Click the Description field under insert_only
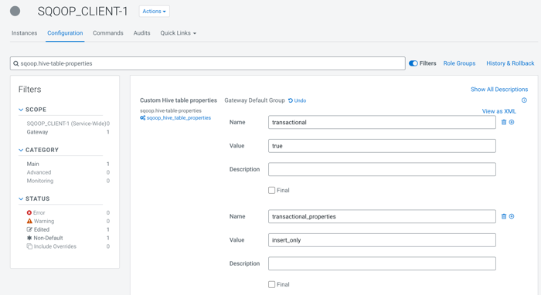This screenshot has width=541, height=295. (382, 263)
